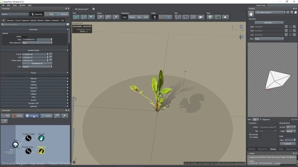This screenshot has height=167, width=298.
Task: Select the lower Trunk_Tub node
Action: pos(28,151)
